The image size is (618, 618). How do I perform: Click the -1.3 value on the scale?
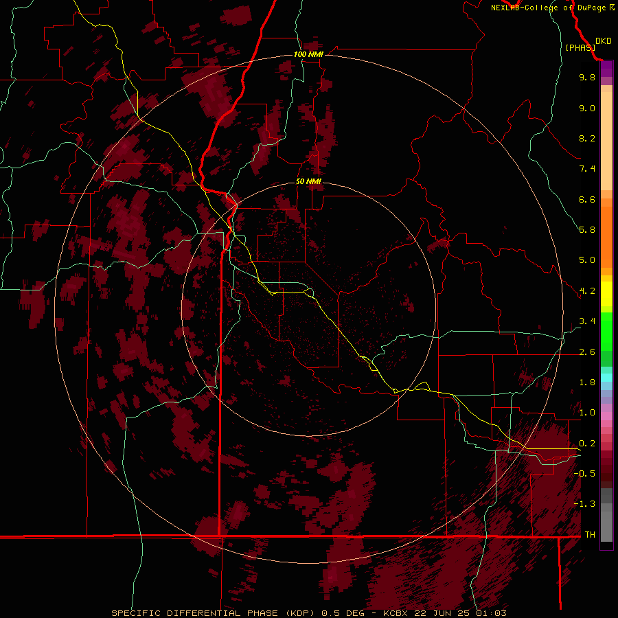tap(584, 504)
